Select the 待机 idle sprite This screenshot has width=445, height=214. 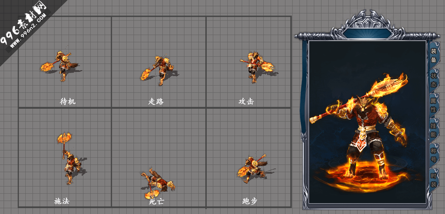click(61, 67)
